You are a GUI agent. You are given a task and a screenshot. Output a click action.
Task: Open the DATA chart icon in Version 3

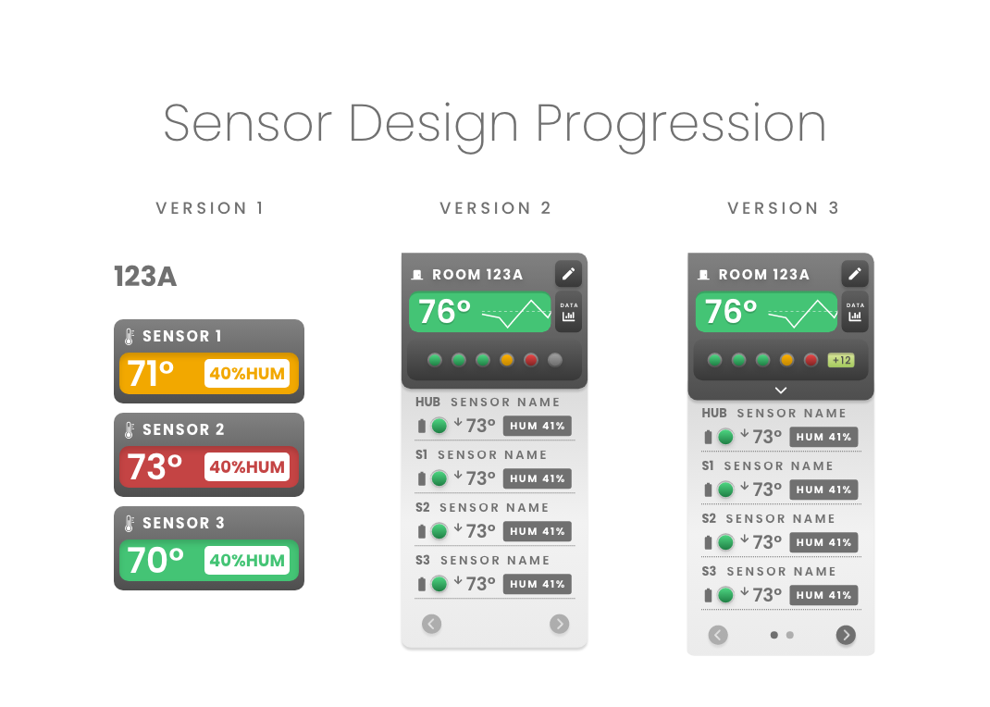(x=855, y=312)
